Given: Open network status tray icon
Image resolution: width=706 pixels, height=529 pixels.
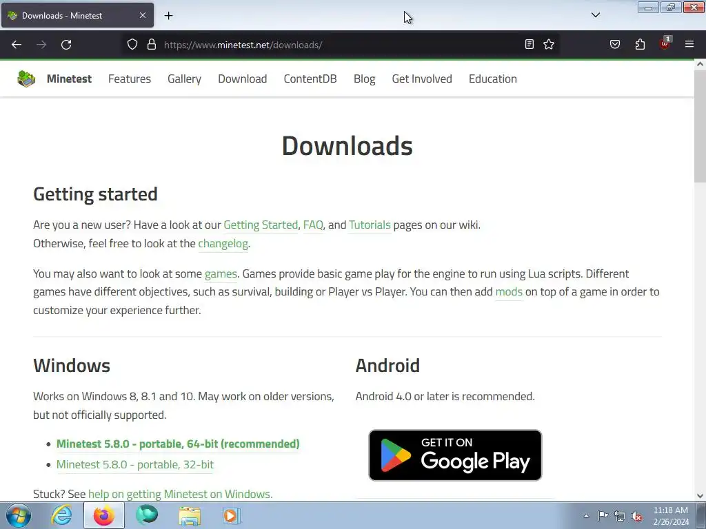Looking at the screenshot, I should pyautogui.click(x=620, y=516).
